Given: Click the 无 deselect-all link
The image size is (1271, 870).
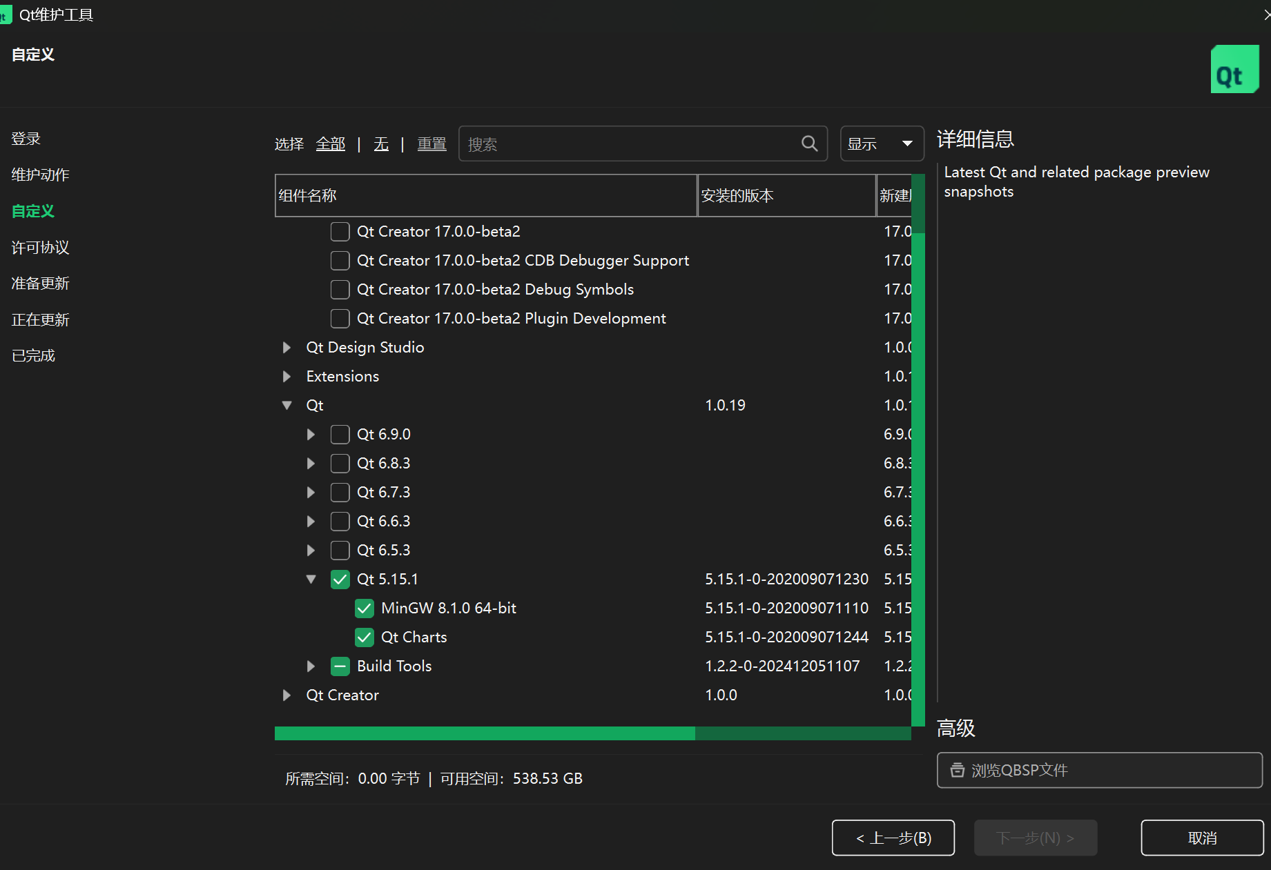Looking at the screenshot, I should tap(381, 144).
